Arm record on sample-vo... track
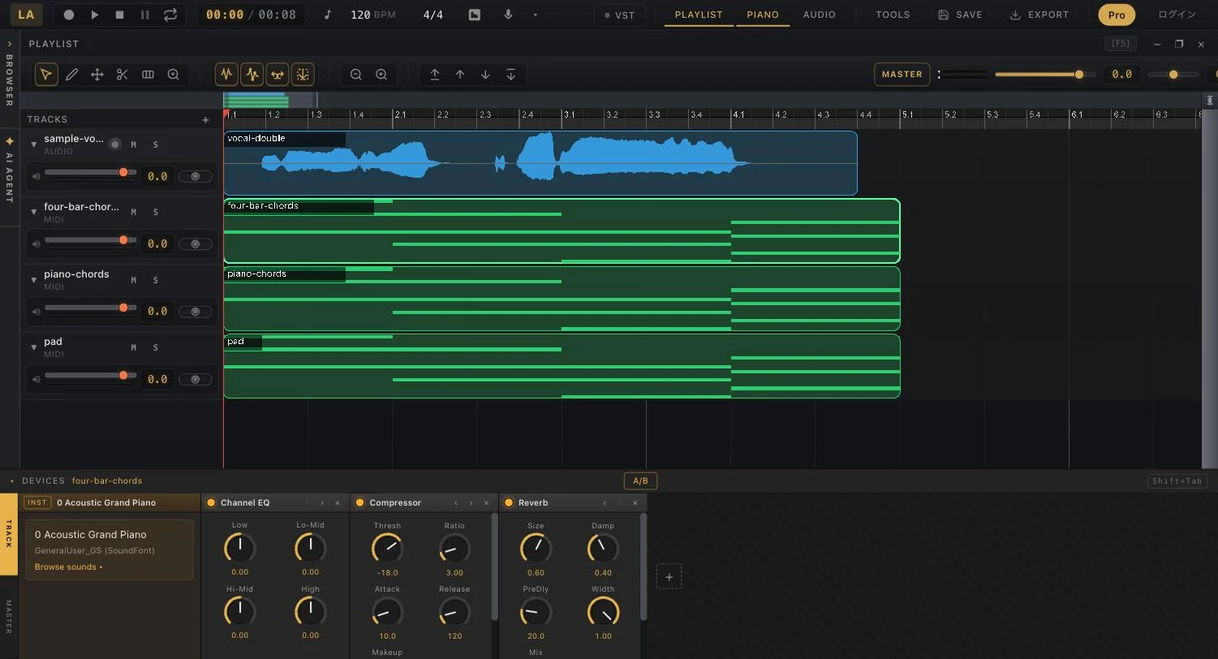1218x659 pixels. (115, 144)
